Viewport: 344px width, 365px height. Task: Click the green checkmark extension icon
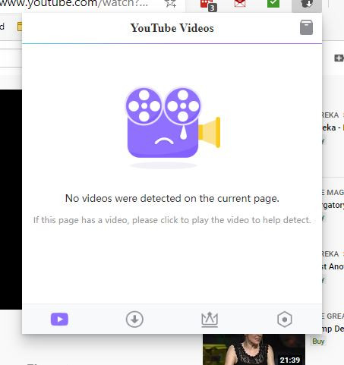click(x=273, y=4)
